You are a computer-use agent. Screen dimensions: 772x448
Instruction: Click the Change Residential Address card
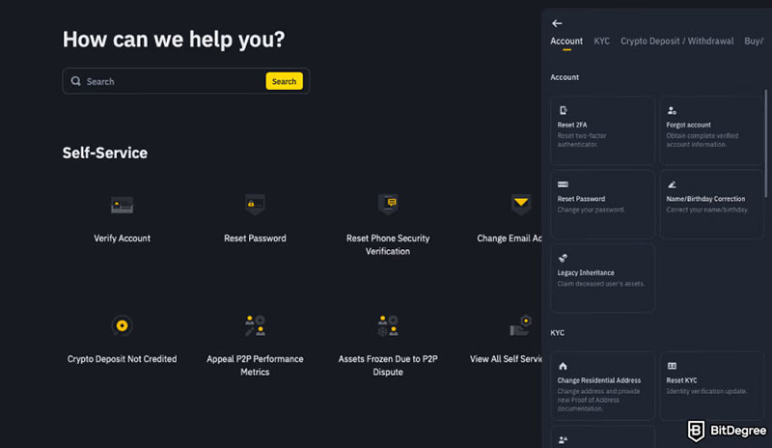pos(602,385)
